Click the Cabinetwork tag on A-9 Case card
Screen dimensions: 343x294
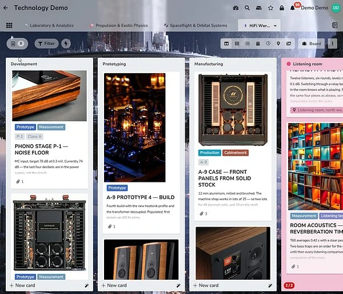[236, 153]
